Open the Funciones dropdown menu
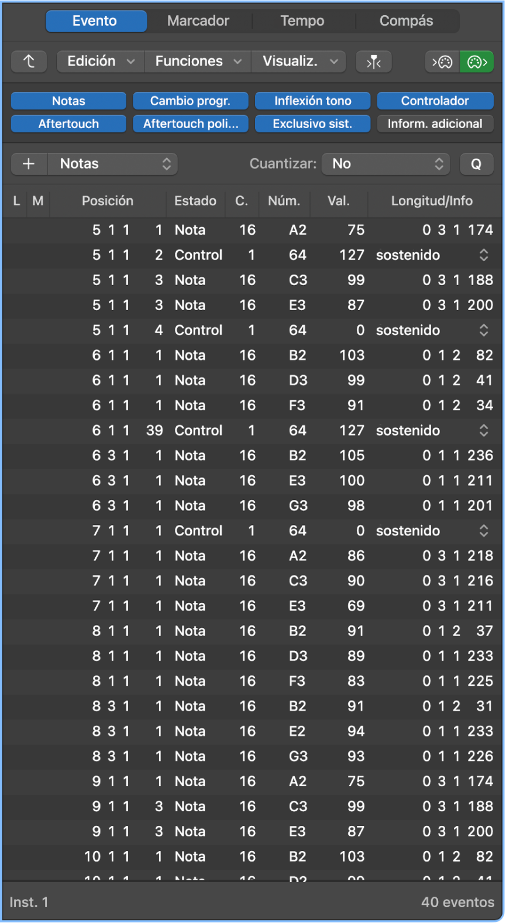The height and width of the screenshot is (923, 506). coord(198,61)
